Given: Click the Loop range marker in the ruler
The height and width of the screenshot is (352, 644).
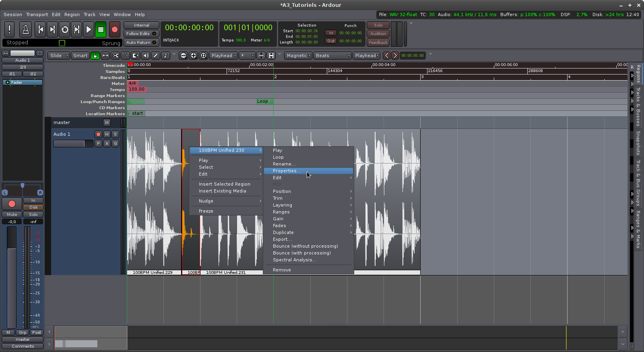Looking at the screenshot, I should click(x=262, y=101).
